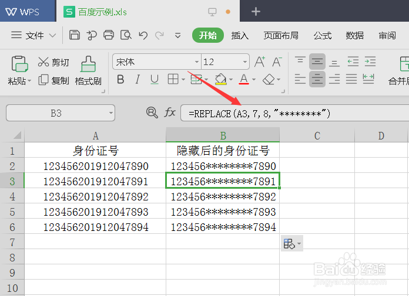The image size is (409, 296).
Task: Center text horizontally
Action: (317, 79)
